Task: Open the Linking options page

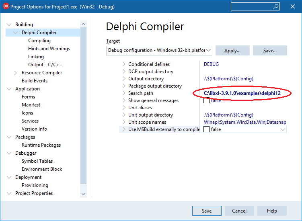Action: point(36,57)
